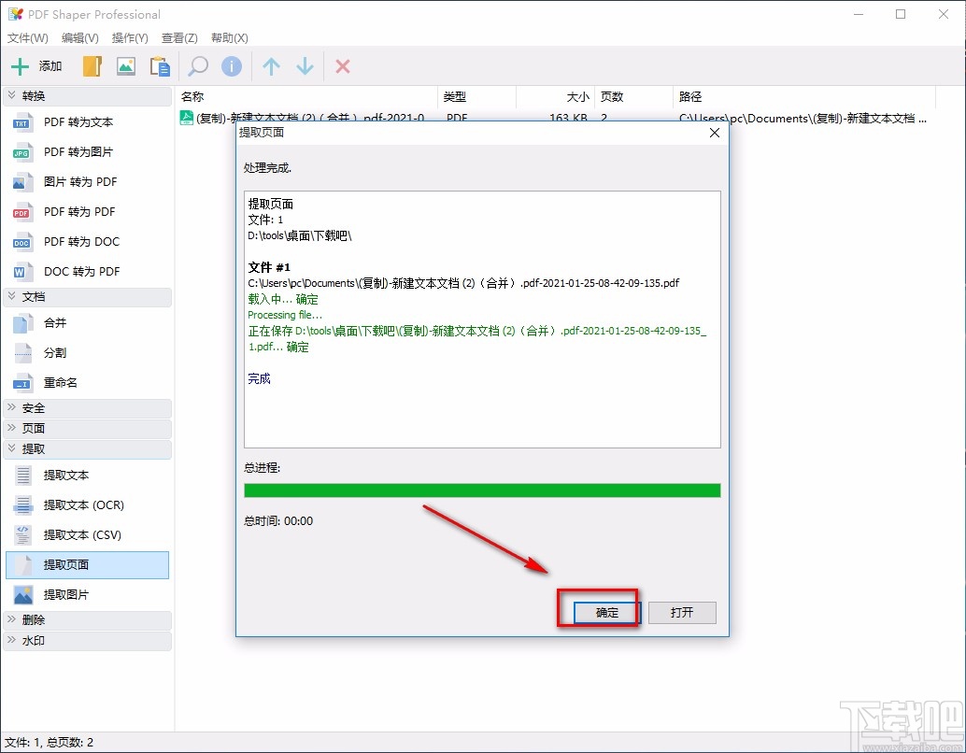Select 提取页面 tool in sidebar
The height and width of the screenshot is (753, 966).
[87, 565]
